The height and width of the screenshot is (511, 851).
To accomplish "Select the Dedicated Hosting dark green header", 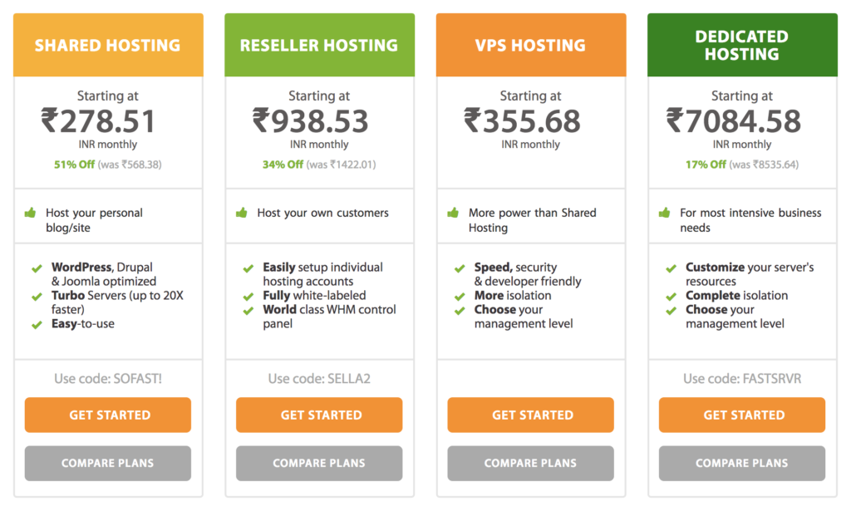I will click(742, 45).
